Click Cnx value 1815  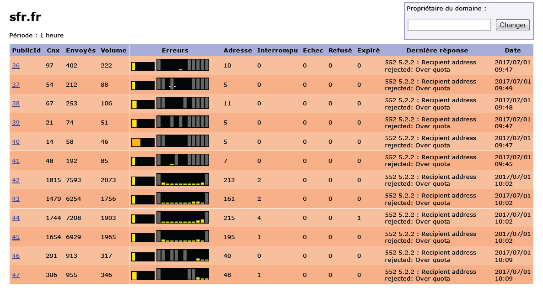click(54, 180)
